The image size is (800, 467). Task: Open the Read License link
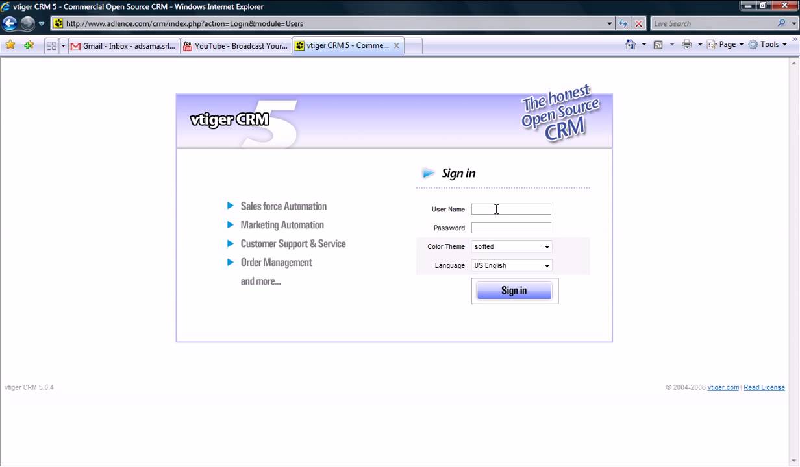click(x=764, y=387)
